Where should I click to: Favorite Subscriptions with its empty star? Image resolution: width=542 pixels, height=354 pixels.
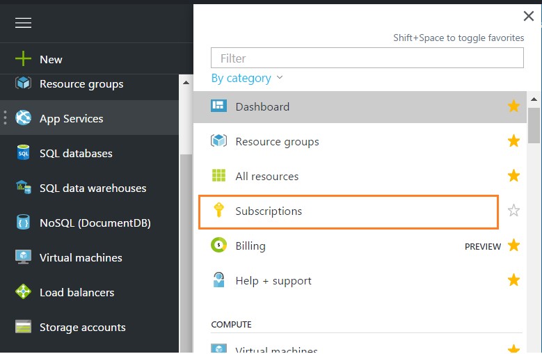513,211
